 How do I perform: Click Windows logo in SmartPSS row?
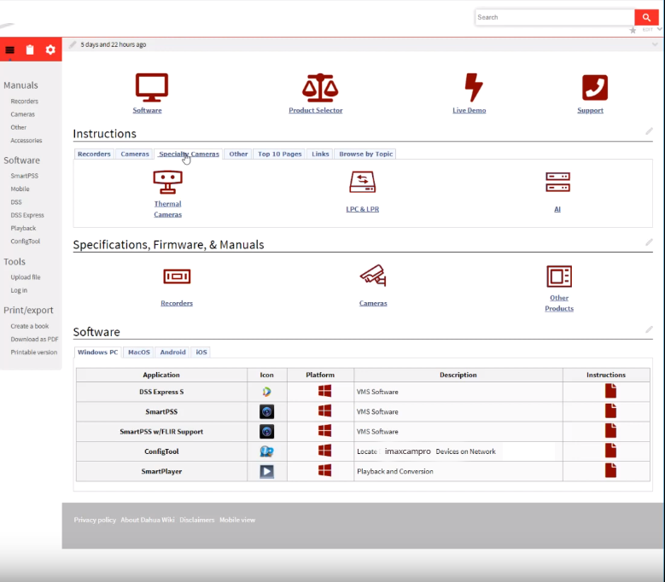coord(324,410)
